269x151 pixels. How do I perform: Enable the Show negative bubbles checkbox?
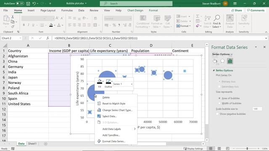pyautogui.click(x=217, y=114)
